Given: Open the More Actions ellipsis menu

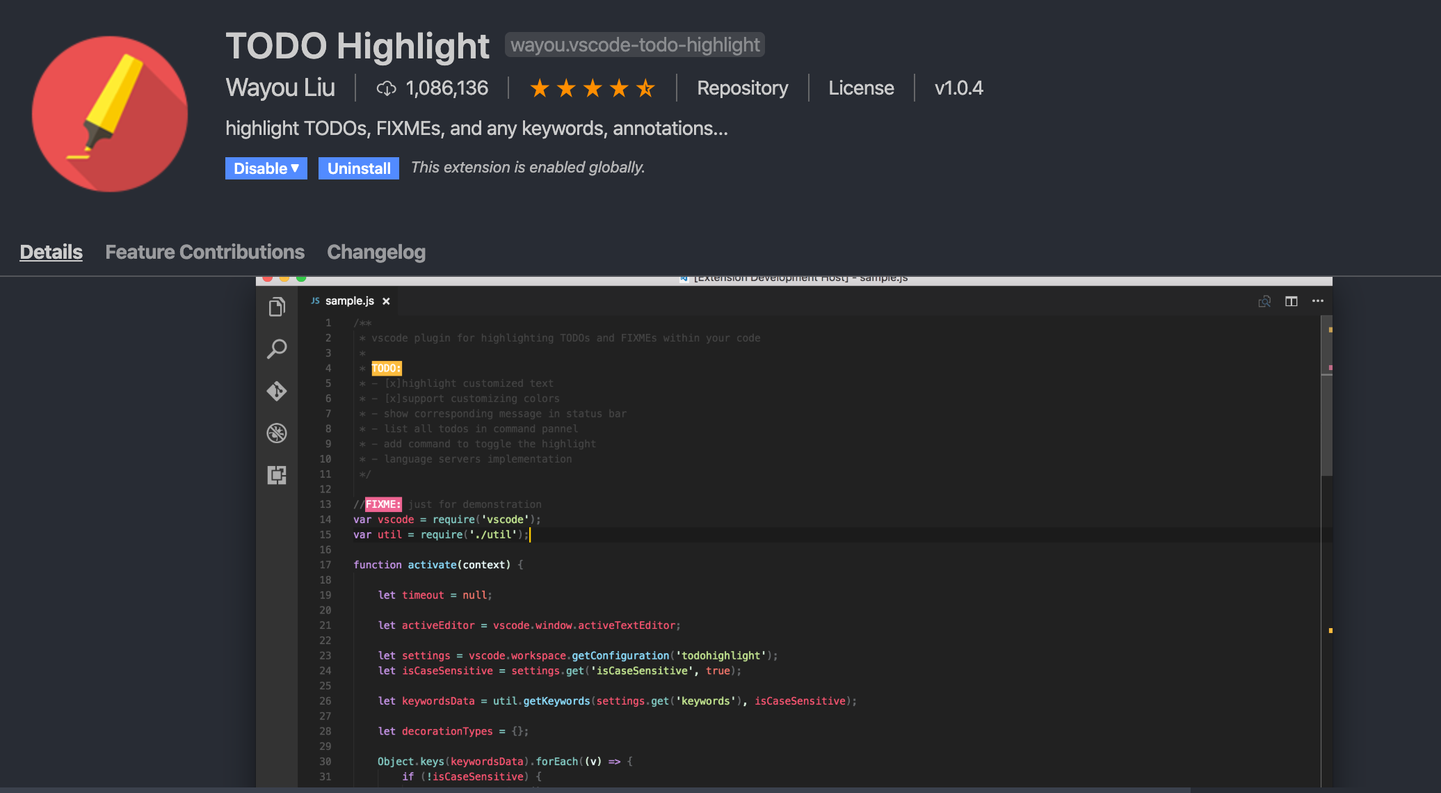Looking at the screenshot, I should [1318, 301].
